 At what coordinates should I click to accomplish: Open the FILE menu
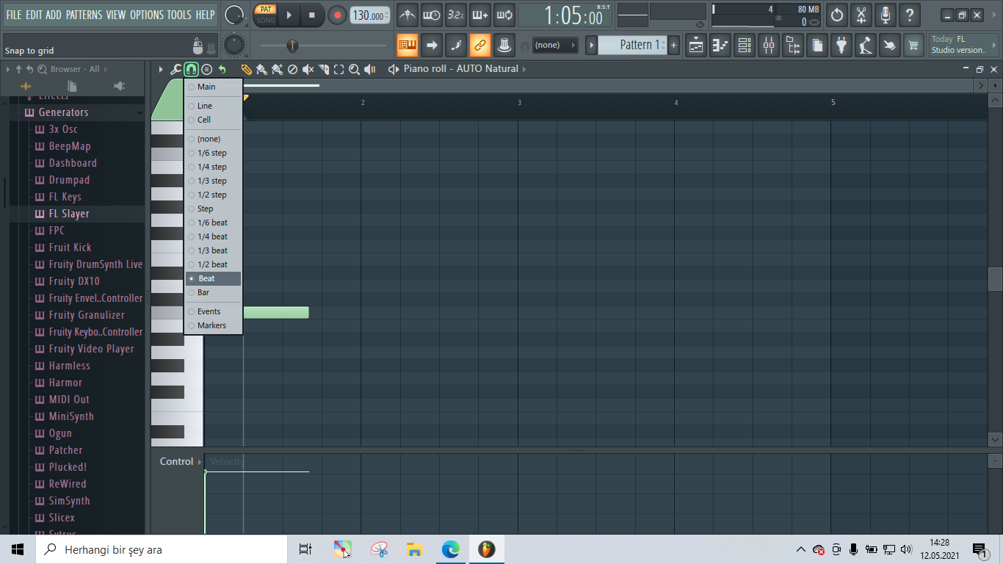(x=13, y=15)
